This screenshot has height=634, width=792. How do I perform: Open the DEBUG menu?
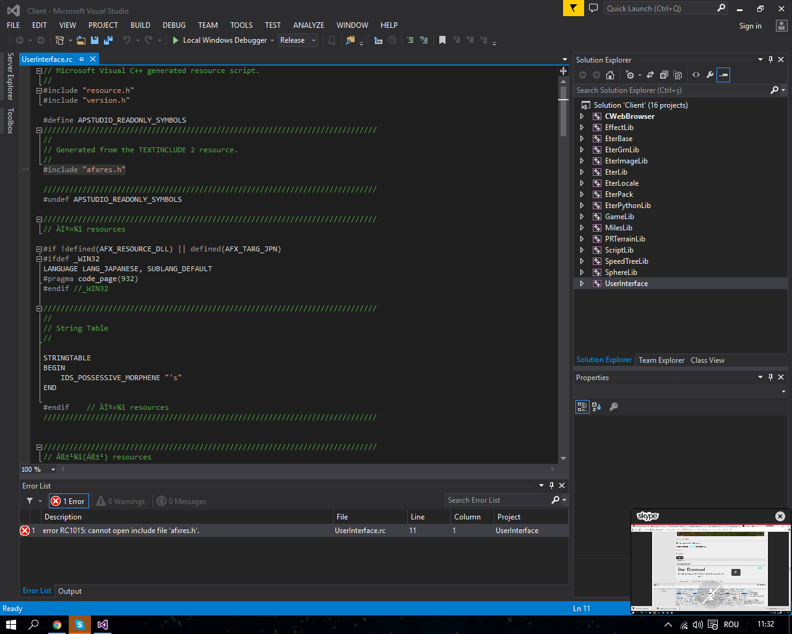point(174,25)
